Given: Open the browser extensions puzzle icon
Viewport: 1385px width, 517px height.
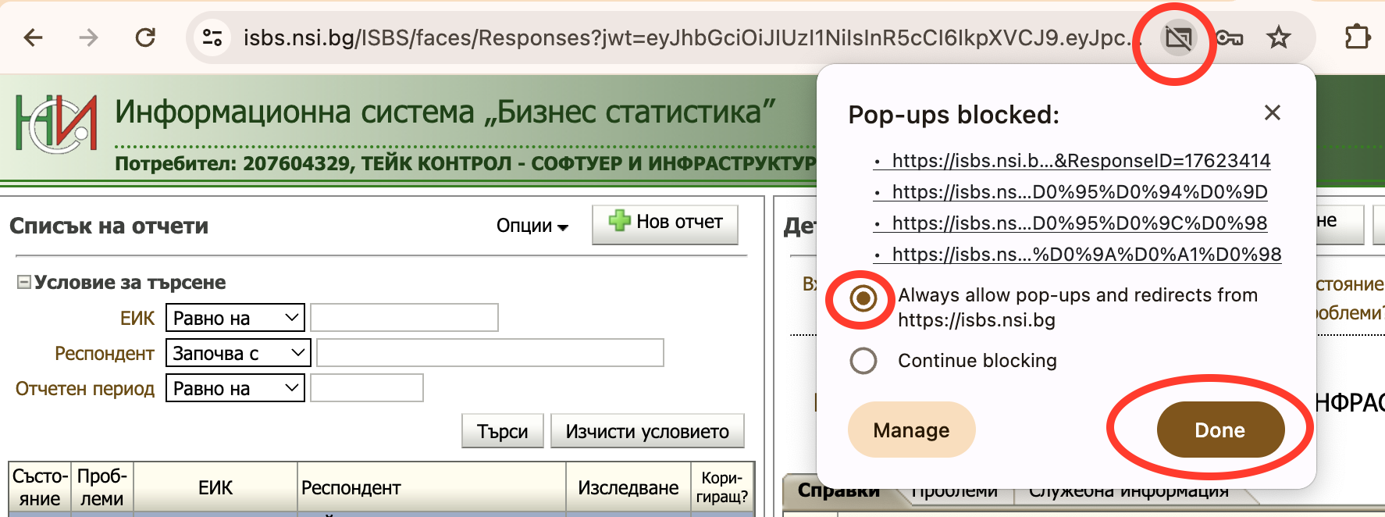Looking at the screenshot, I should coord(1358,37).
